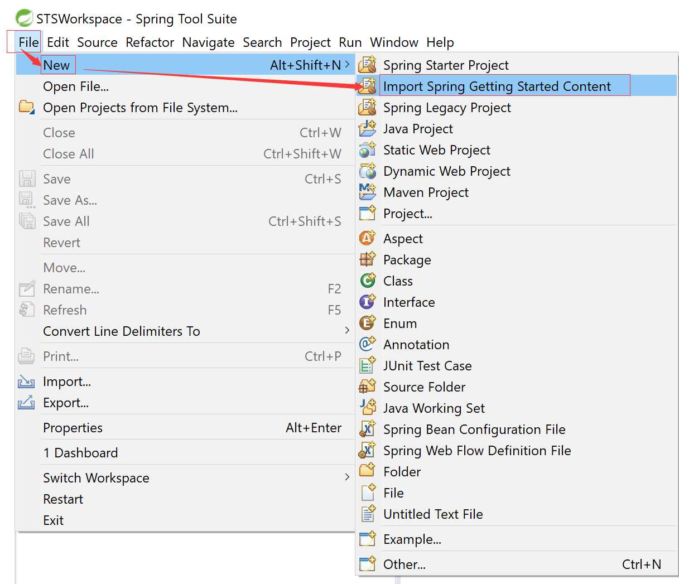Click the Maven Project icon

pyautogui.click(x=367, y=192)
